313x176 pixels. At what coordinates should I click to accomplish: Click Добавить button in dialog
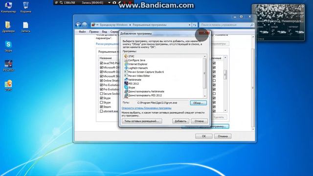coord(180,121)
